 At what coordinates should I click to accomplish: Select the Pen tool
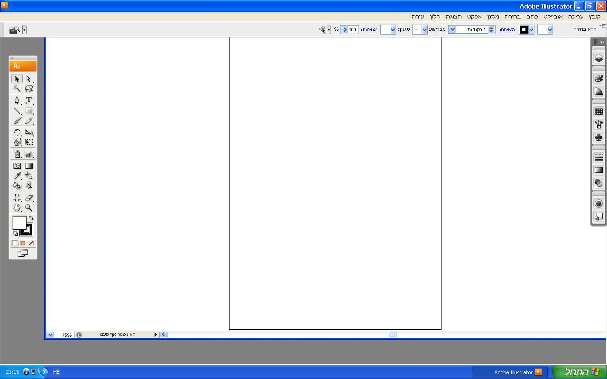click(17, 100)
